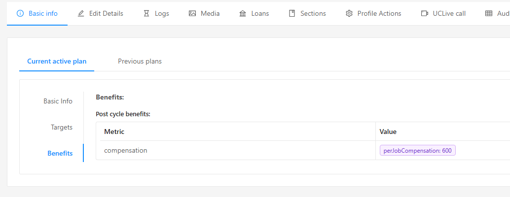Viewport: 510px width, 197px height.
Task: Switch to the Logs tab
Action: click(162, 13)
